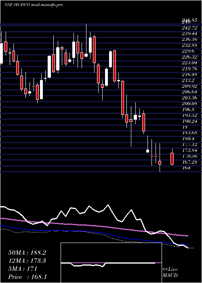
Task: Click the <<Live MACD label
Action: [170, 272]
